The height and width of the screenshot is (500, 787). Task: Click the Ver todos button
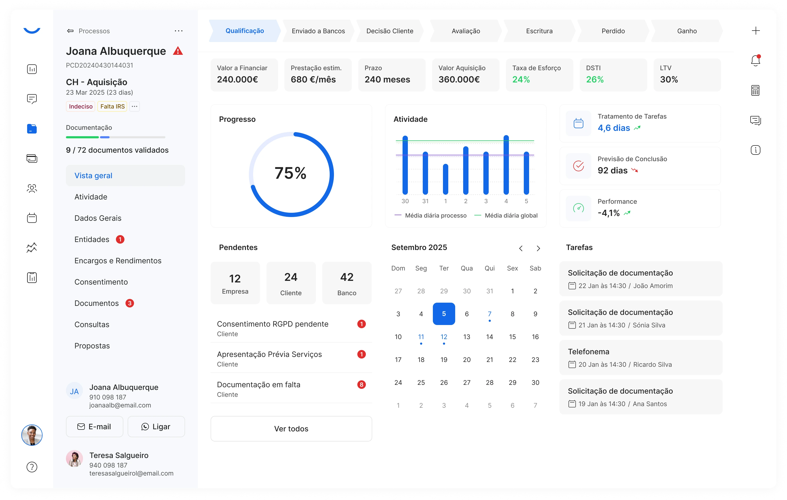tap(291, 429)
